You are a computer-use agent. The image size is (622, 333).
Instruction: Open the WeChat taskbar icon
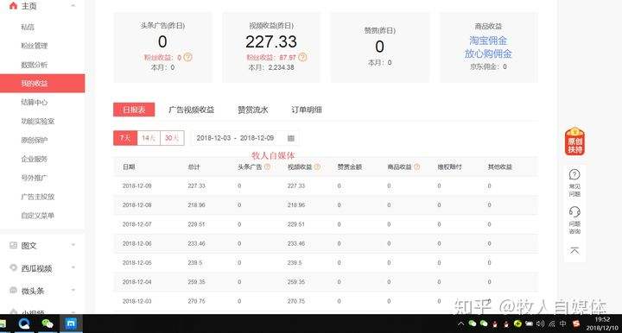pos(48,324)
